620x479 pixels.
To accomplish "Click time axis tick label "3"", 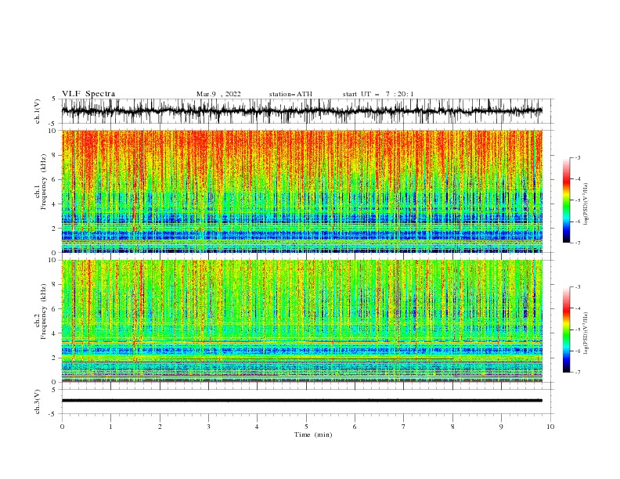I will 208,427.
